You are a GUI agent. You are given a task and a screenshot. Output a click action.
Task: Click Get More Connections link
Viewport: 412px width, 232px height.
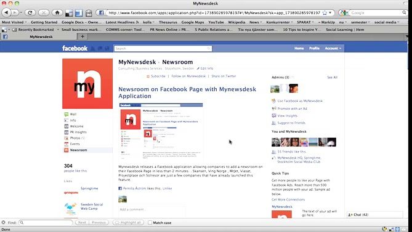coord(288,199)
